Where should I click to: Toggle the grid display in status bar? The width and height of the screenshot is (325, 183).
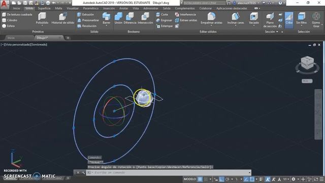[200, 179]
